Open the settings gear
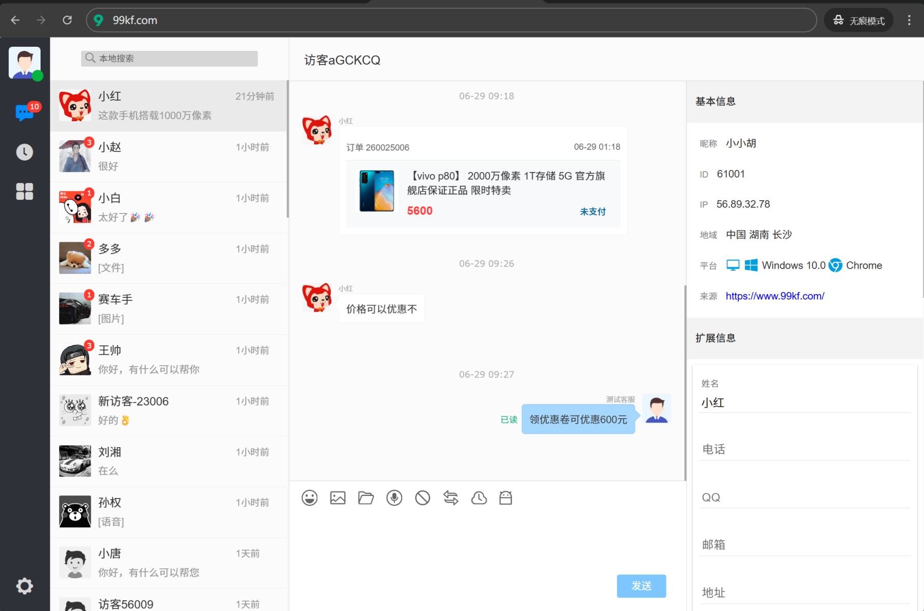Viewport: 924px width, 611px height. [x=24, y=585]
